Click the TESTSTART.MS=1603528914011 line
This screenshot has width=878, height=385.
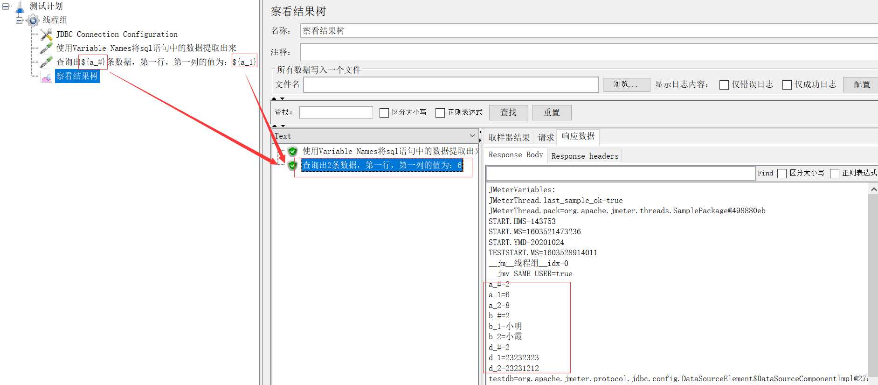coord(543,252)
